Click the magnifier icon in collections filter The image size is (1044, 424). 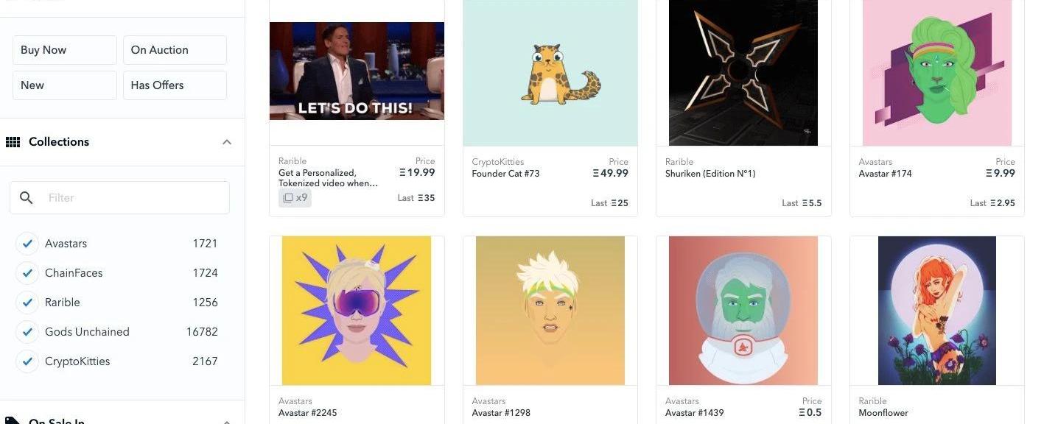[27, 197]
